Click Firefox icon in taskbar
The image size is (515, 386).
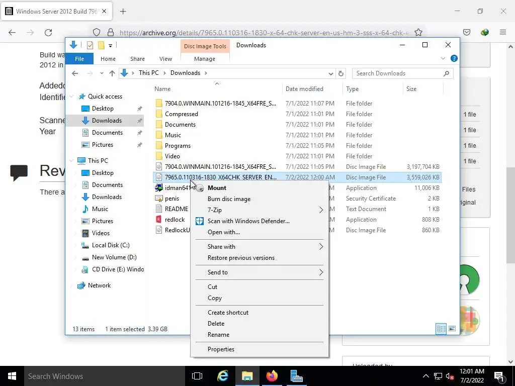pyautogui.click(x=272, y=376)
